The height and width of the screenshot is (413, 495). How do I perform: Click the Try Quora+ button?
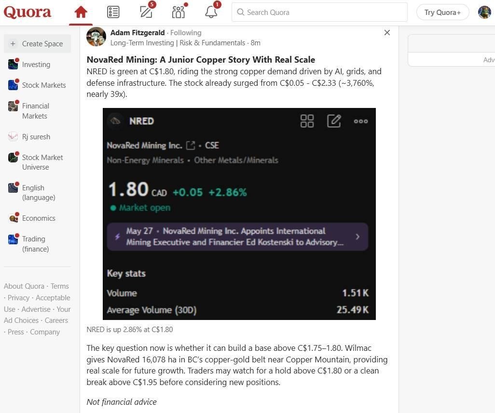click(x=442, y=13)
